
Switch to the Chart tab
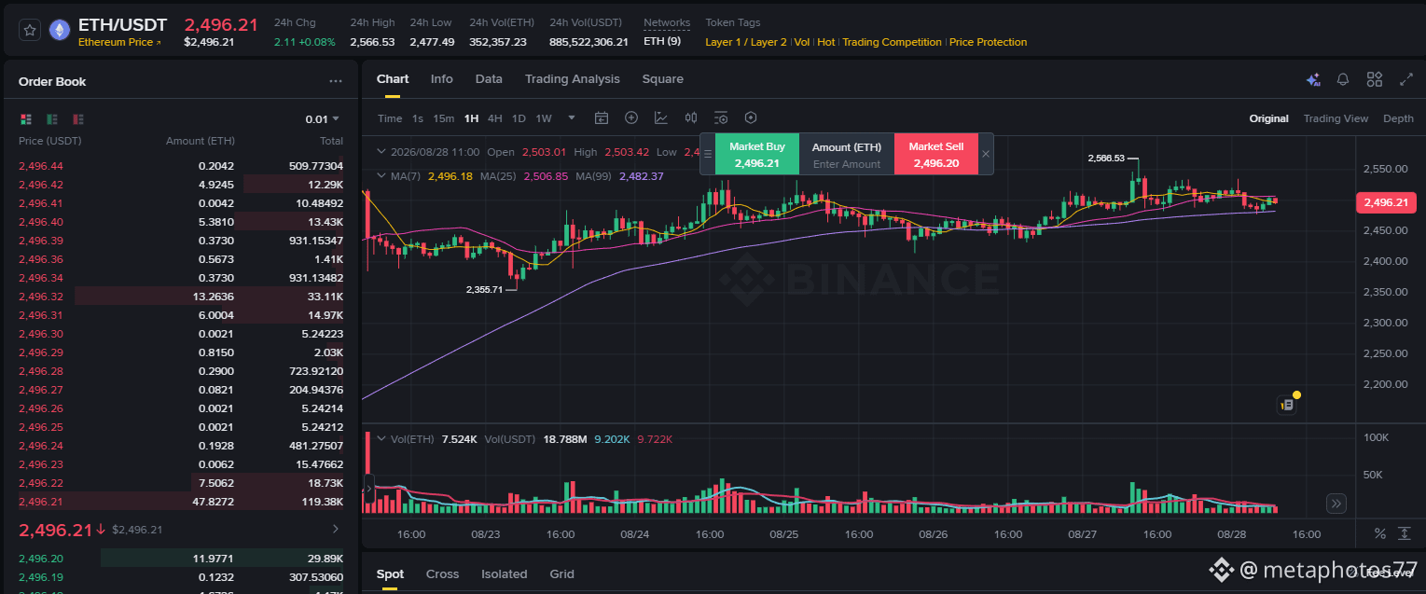[393, 79]
